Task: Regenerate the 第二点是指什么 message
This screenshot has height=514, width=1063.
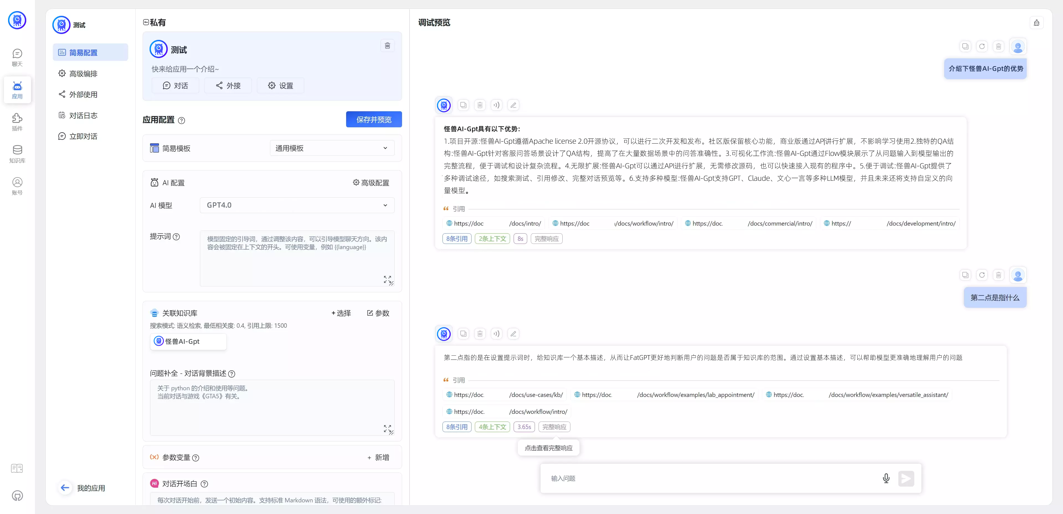Action: coord(982,275)
